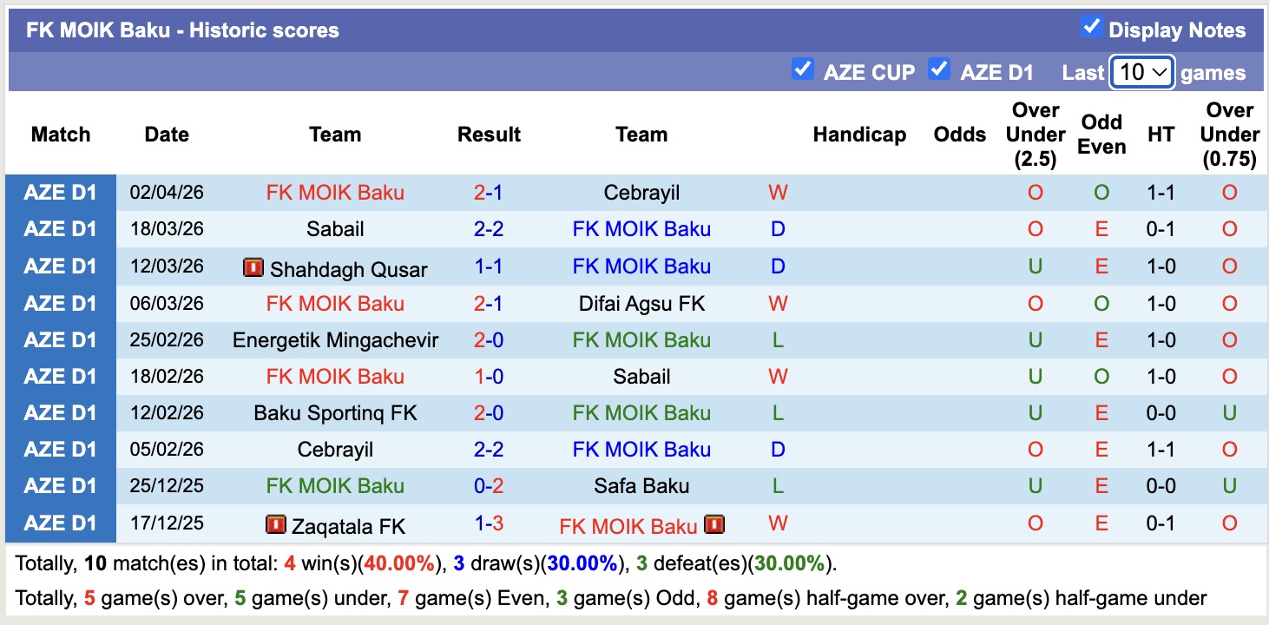Image resolution: width=1269 pixels, height=625 pixels.
Task: Click the Handicap column header
Action: (859, 135)
